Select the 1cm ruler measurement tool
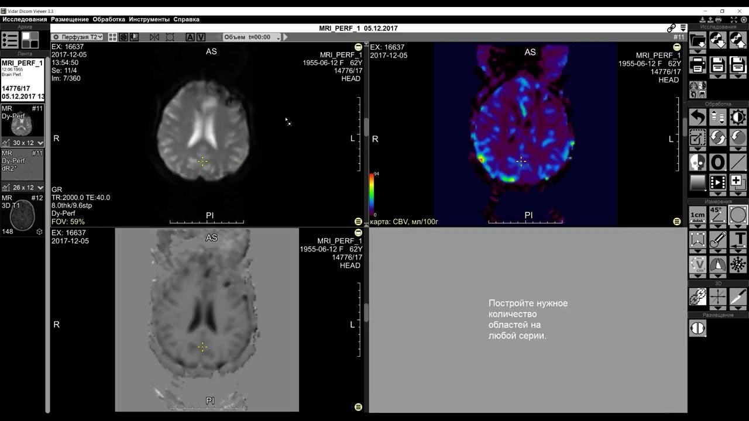Screen dimensions: 749x421 click(698, 215)
